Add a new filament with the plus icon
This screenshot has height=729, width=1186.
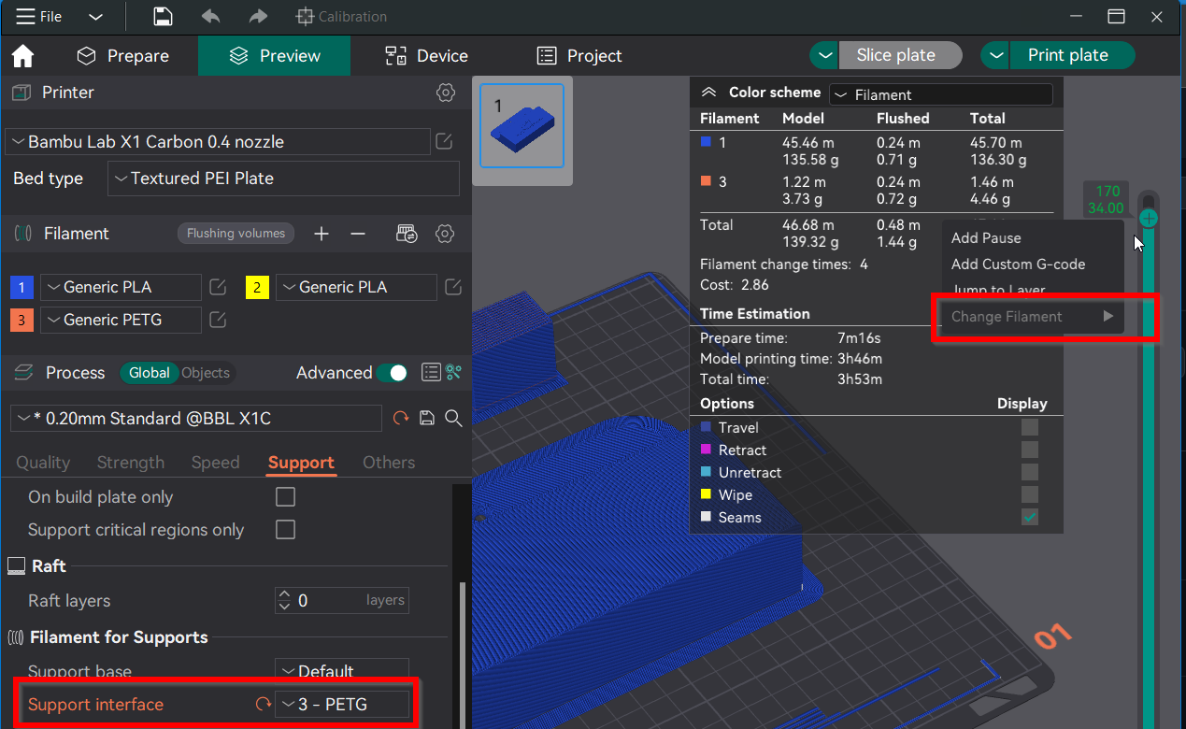tap(321, 233)
